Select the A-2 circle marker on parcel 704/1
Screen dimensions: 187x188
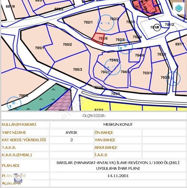(112, 67)
